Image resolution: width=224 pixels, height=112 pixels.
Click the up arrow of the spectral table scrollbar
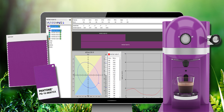coord(120,58)
